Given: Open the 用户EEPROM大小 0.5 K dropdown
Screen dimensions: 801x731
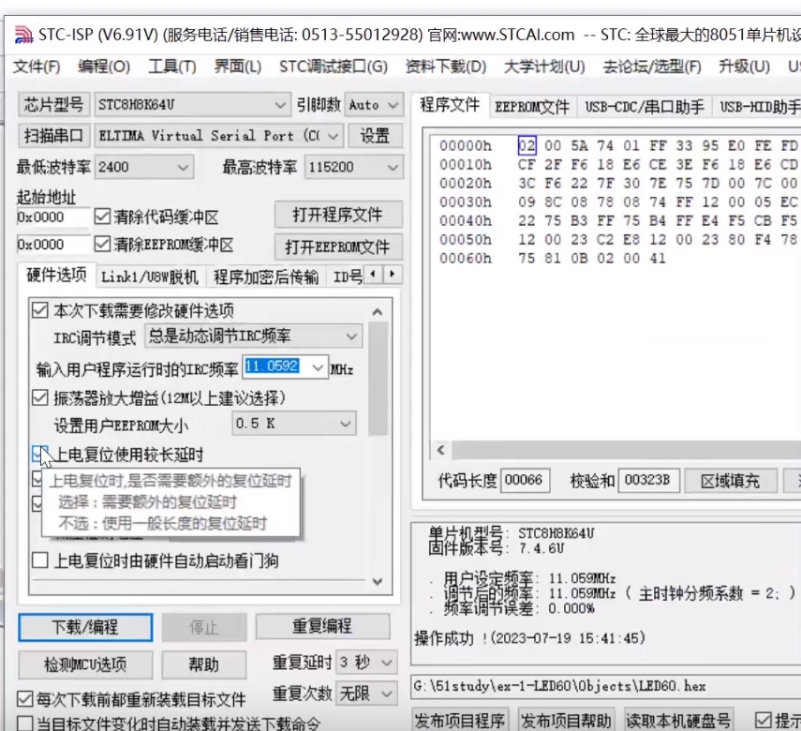Looking at the screenshot, I should [294, 424].
